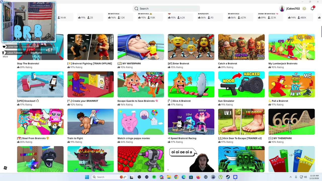Open Create your BRAINROT thumbnail
The width and height of the screenshot is (322, 181).
(x=91, y=84)
